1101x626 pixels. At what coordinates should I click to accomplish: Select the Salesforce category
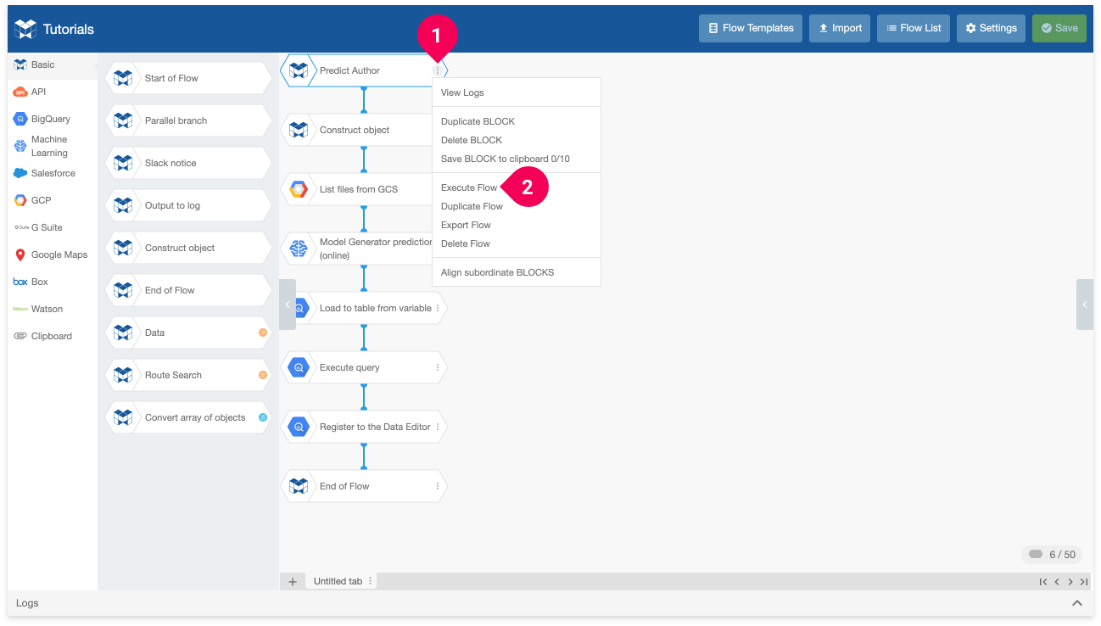[x=53, y=173]
